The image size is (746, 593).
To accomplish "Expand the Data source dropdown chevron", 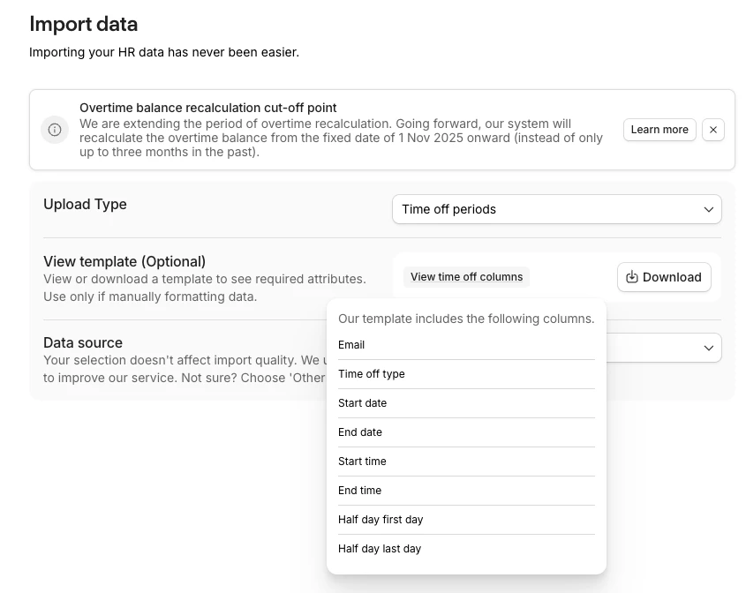I will [x=708, y=348].
